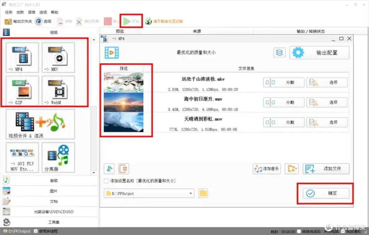The height and width of the screenshot is (235, 369).
Task: Expand the 光驱设备\DVD\CD\ISO category
Action: [x=50, y=212]
